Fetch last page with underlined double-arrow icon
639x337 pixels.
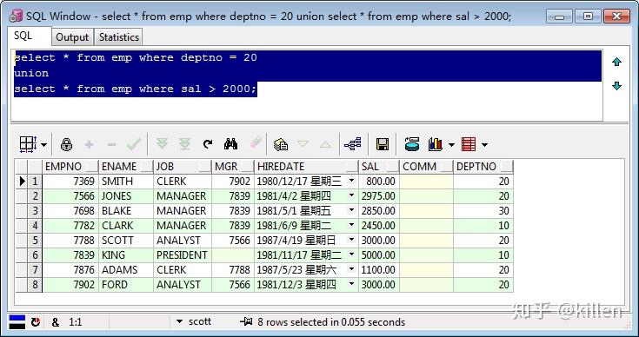click(x=184, y=143)
